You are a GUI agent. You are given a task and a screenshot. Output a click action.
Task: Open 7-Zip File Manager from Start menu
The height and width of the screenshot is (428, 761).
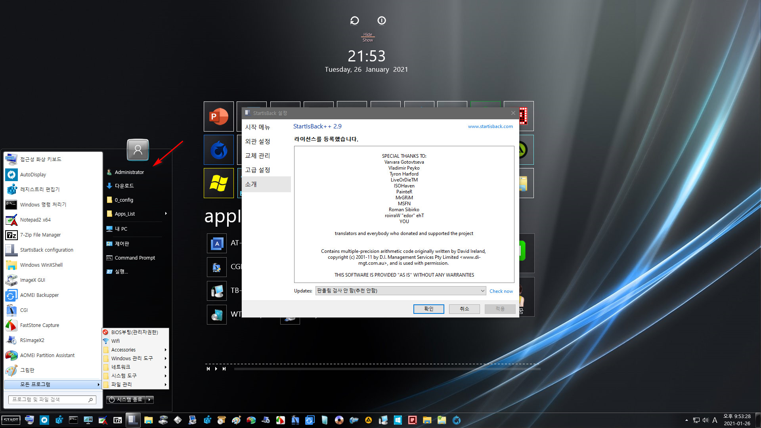pyautogui.click(x=53, y=235)
